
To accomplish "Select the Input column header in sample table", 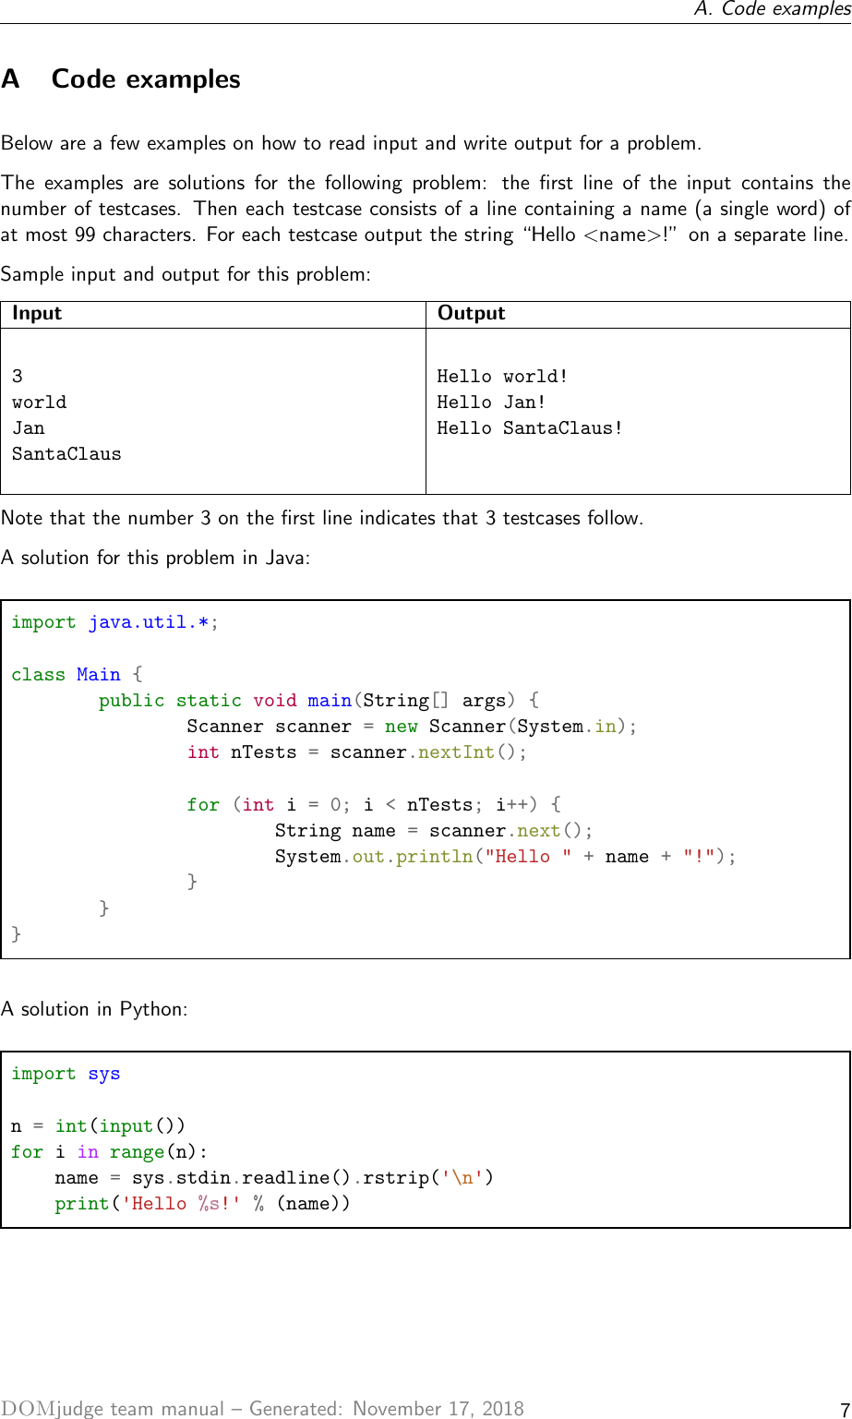I will pyautogui.click(x=37, y=313).
